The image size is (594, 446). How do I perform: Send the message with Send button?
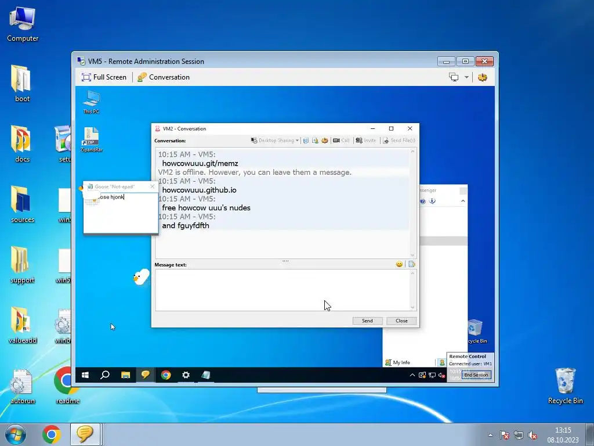point(367,321)
